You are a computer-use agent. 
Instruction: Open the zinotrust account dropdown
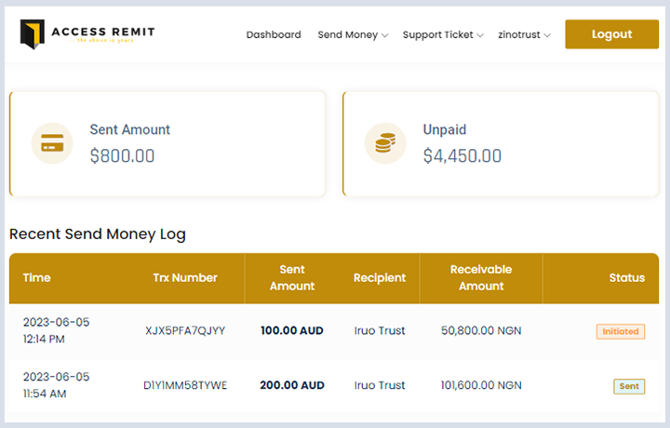coord(524,34)
